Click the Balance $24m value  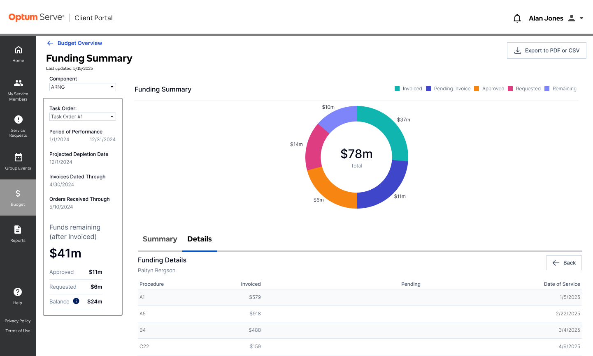click(x=95, y=301)
